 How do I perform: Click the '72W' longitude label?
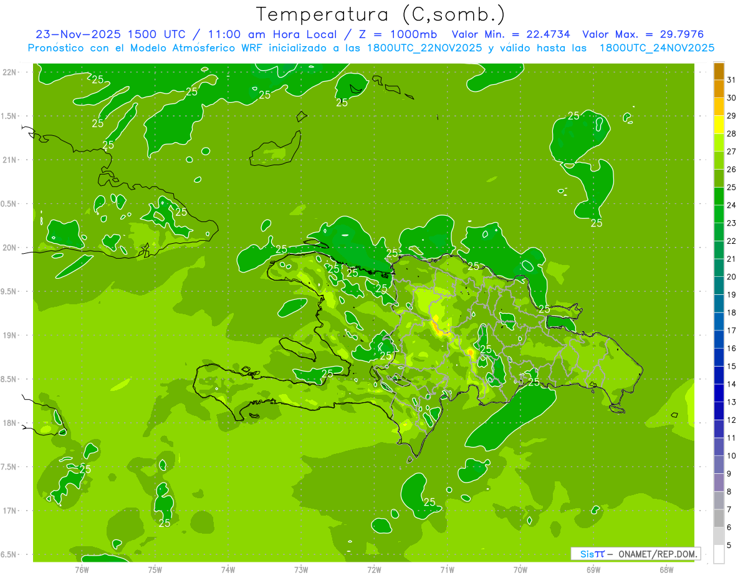point(374,569)
